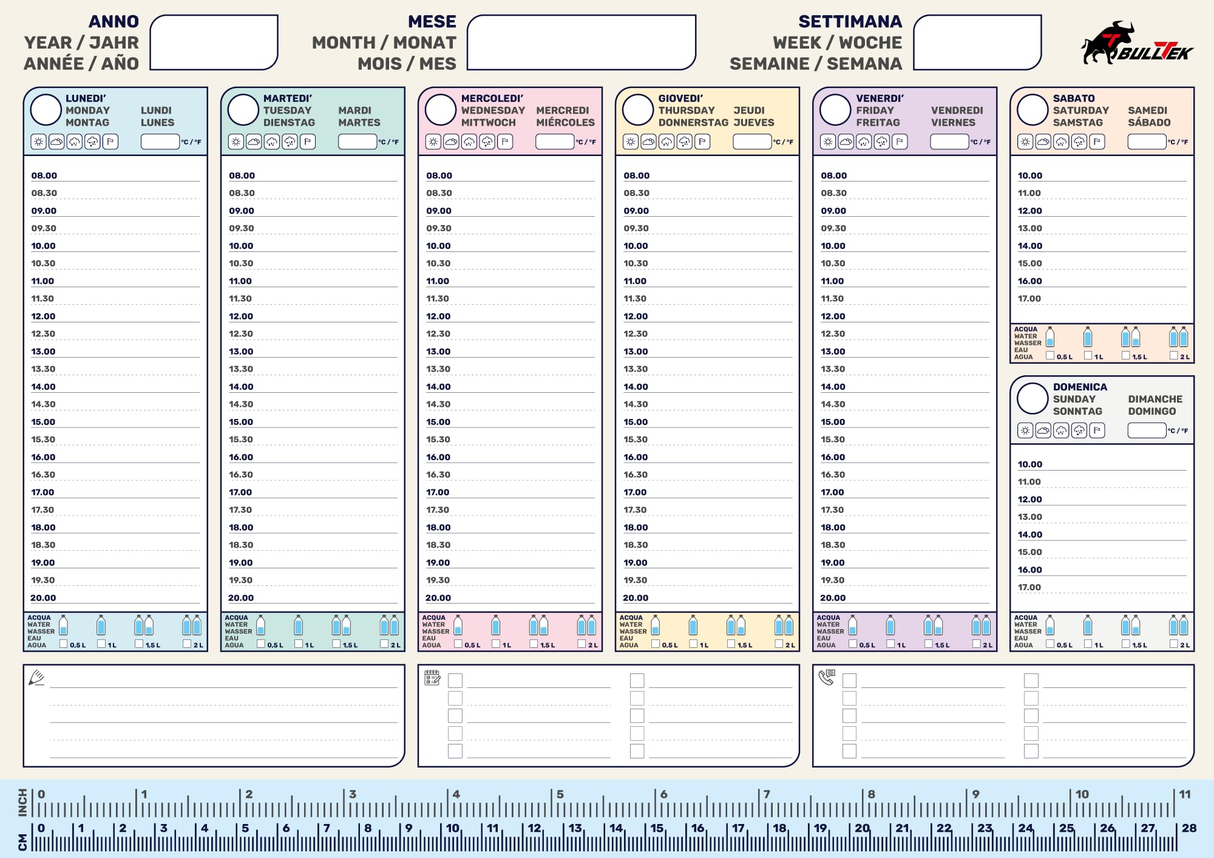Check the 0,5 L water box for Monday
This screenshot has height=858, width=1214.
[x=63, y=644]
